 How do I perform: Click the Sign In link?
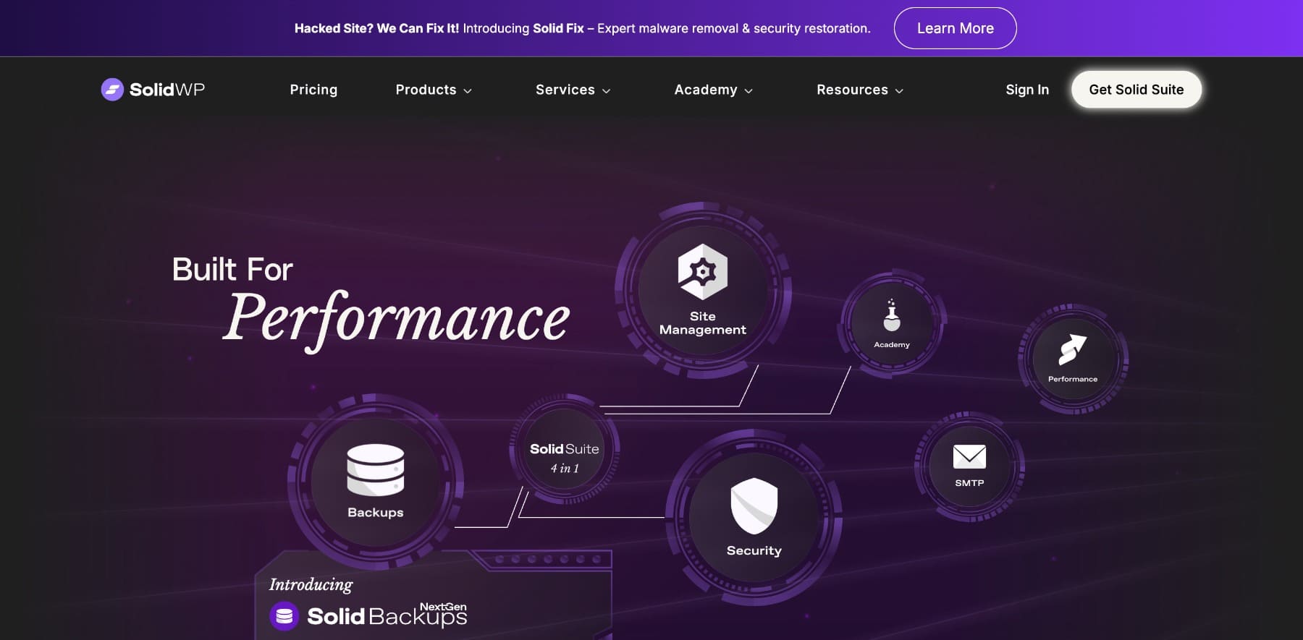click(x=1027, y=90)
